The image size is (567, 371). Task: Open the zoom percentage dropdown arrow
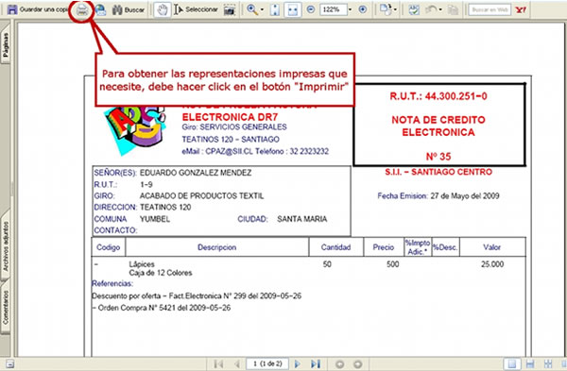tap(350, 9)
